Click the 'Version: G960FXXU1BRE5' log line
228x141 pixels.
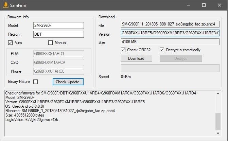click(75, 102)
